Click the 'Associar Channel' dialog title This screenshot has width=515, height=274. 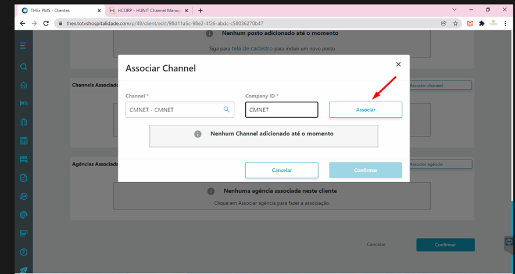[x=160, y=68]
